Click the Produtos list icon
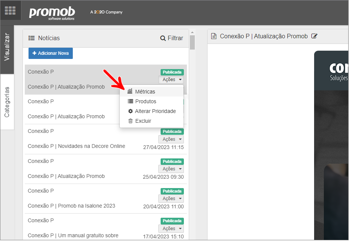Screen dimensions: 349x241 click(131, 101)
